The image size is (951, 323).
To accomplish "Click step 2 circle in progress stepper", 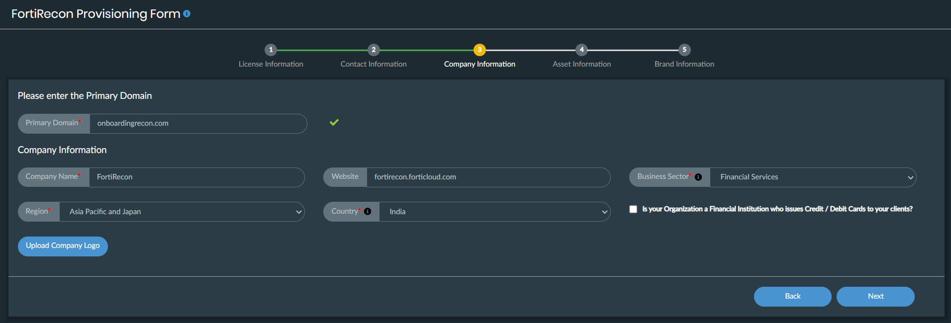I will [x=374, y=50].
